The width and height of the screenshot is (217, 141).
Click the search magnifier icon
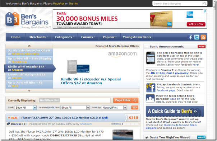coord(205,4)
